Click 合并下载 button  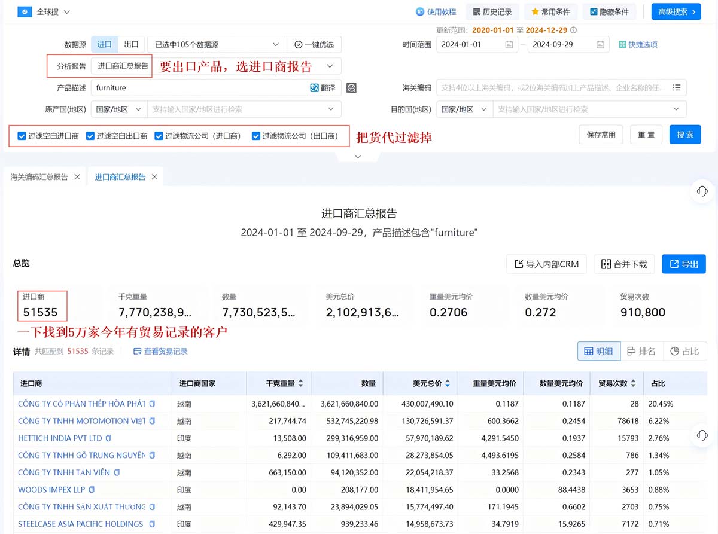point(624,264)
